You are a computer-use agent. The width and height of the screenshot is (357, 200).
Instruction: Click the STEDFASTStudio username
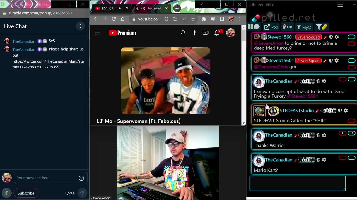296,111
